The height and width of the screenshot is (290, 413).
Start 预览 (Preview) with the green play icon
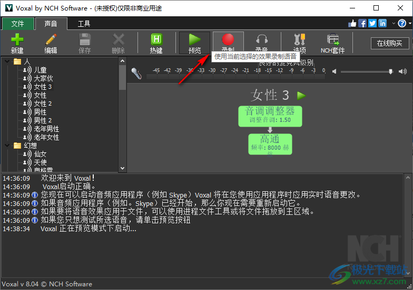[195, 40]
